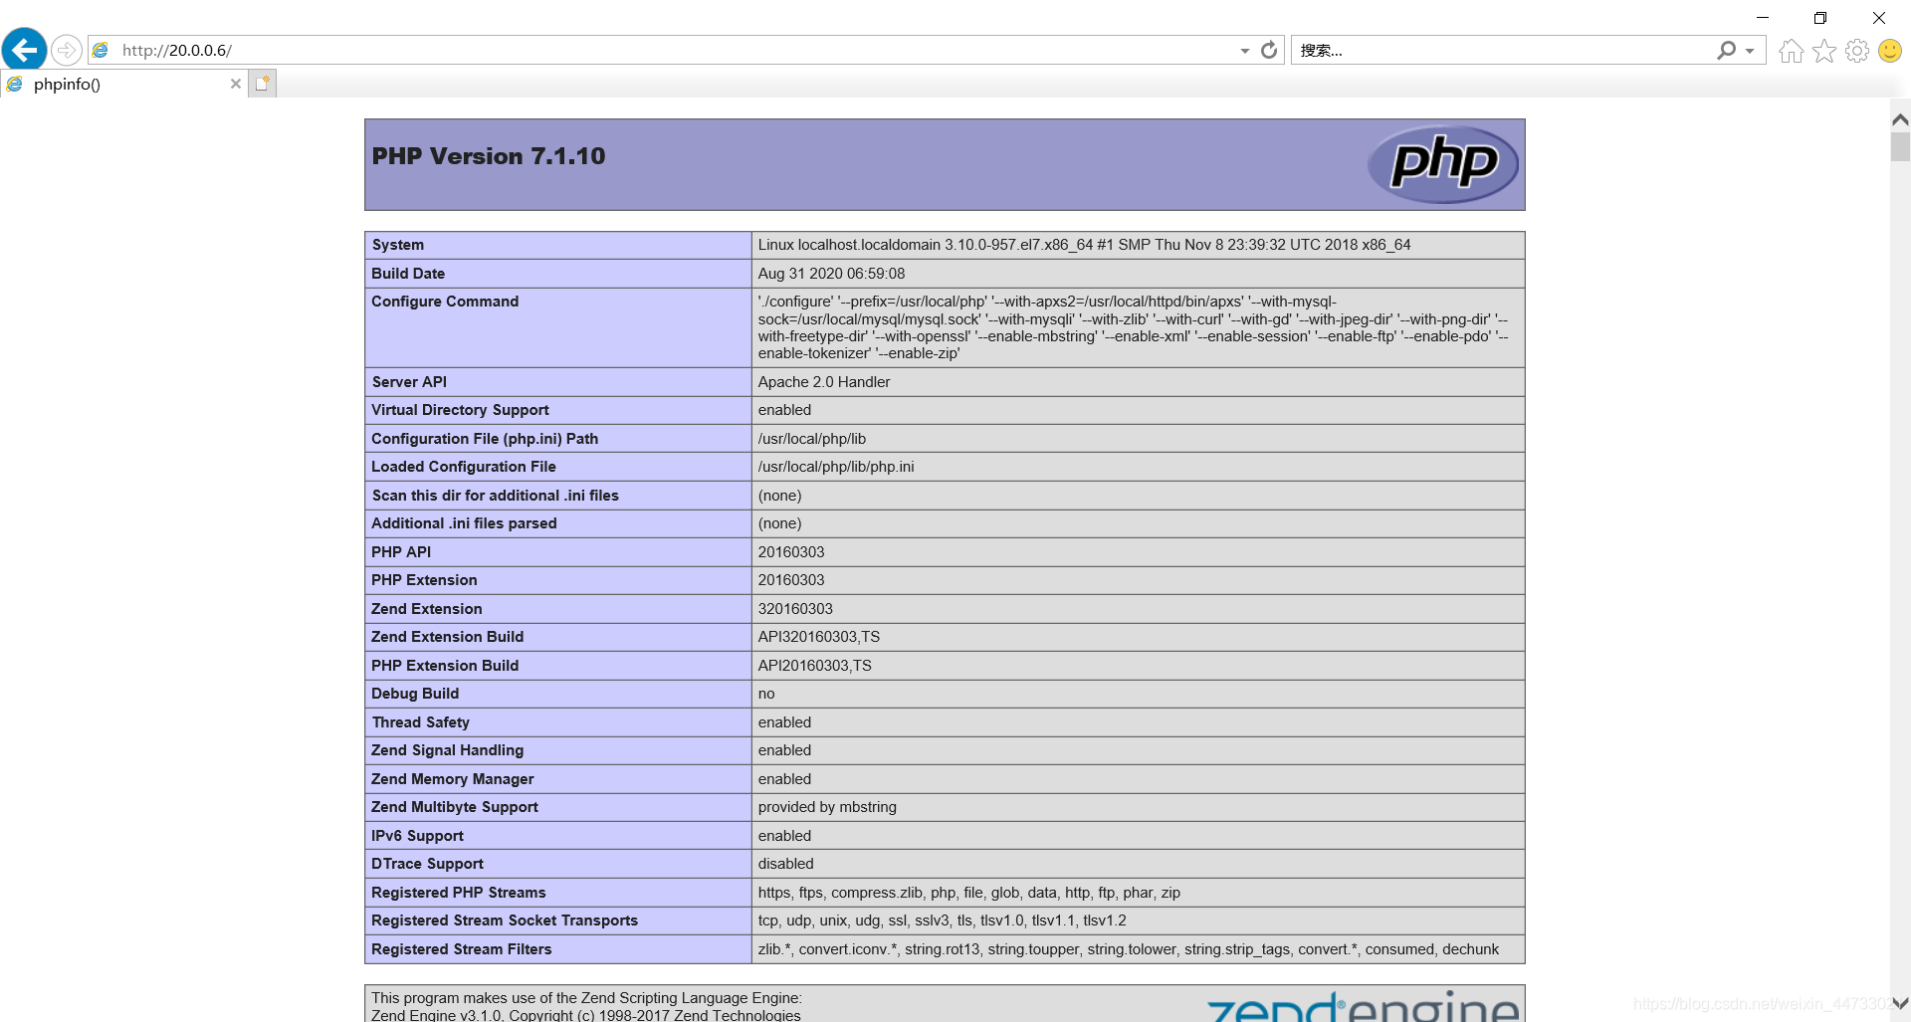Restore down the browser window
This screenshot has width=1911, height=1022.
tap(1820, 17)
